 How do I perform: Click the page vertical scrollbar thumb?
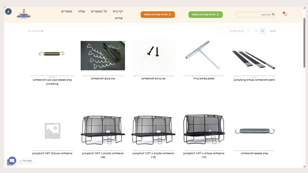tap(304, 43)
